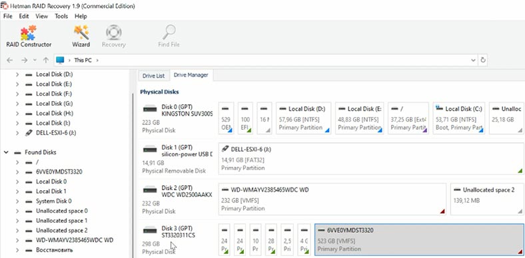Collapse the Found Disks group
525x258 pixels.
(6, 152)
